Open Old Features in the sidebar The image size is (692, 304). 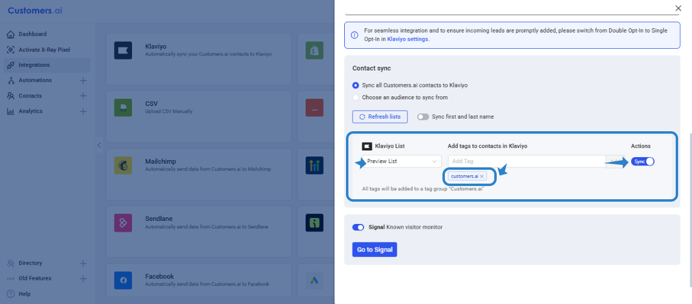35,279
